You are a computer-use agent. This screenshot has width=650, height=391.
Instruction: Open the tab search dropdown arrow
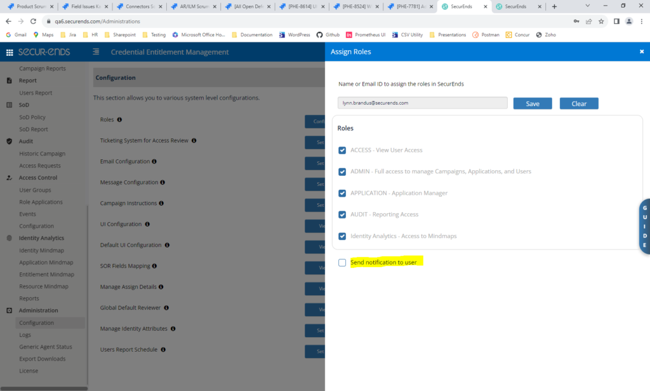tap(587, 6)
